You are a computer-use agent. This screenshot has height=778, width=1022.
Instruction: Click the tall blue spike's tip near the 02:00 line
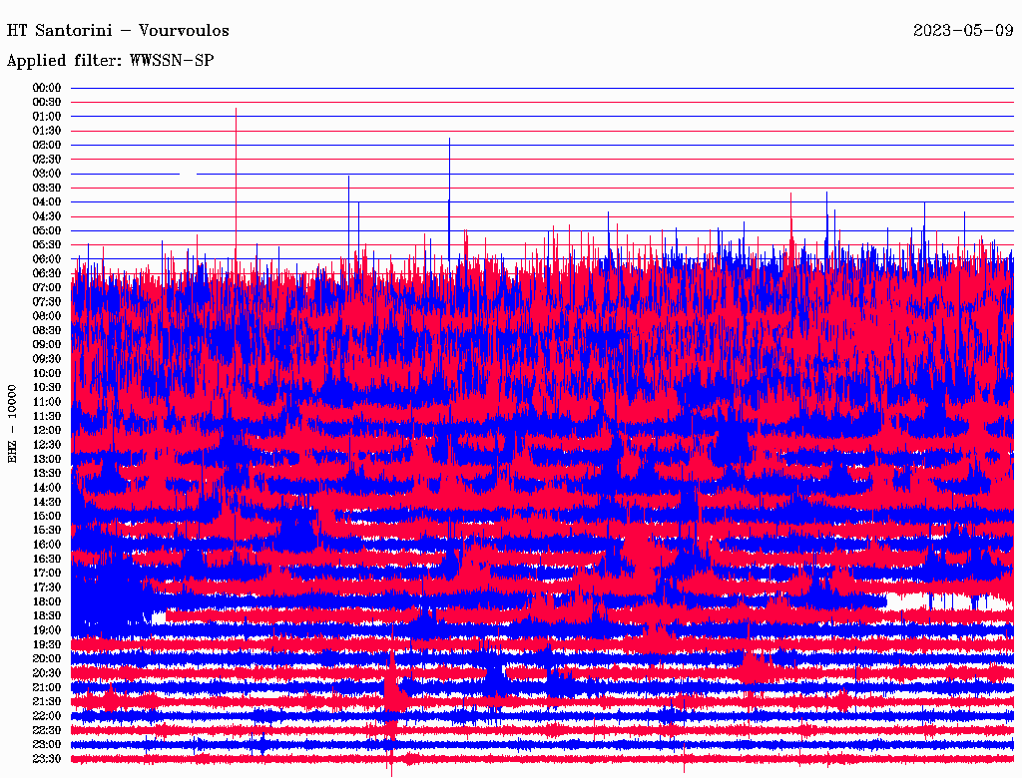pyautogui.click(x=449, y=140)
